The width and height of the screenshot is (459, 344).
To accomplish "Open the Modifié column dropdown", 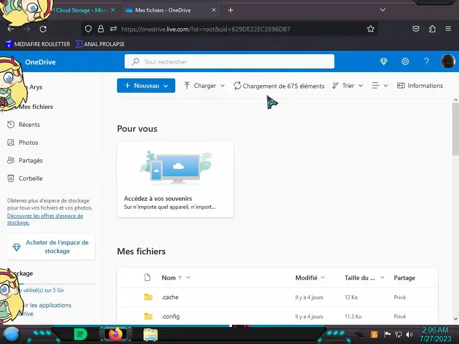I will coord(310,278).
